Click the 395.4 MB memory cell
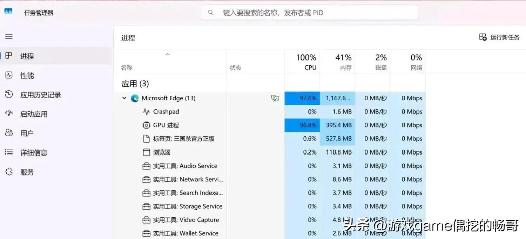Image resolution: width=526 pixels, height=239 pixels. tap(337, 125)
